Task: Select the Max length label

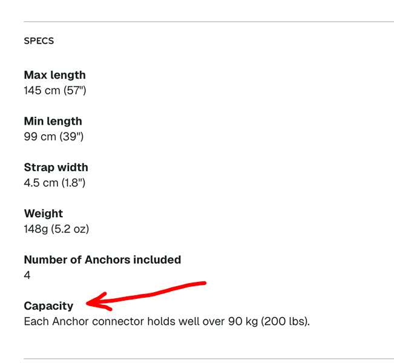Action: pyautogui.click(x=54, y=75)
